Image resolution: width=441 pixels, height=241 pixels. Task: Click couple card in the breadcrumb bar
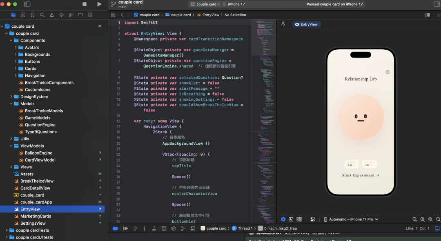pyautogui.click(x=149, y=15)
